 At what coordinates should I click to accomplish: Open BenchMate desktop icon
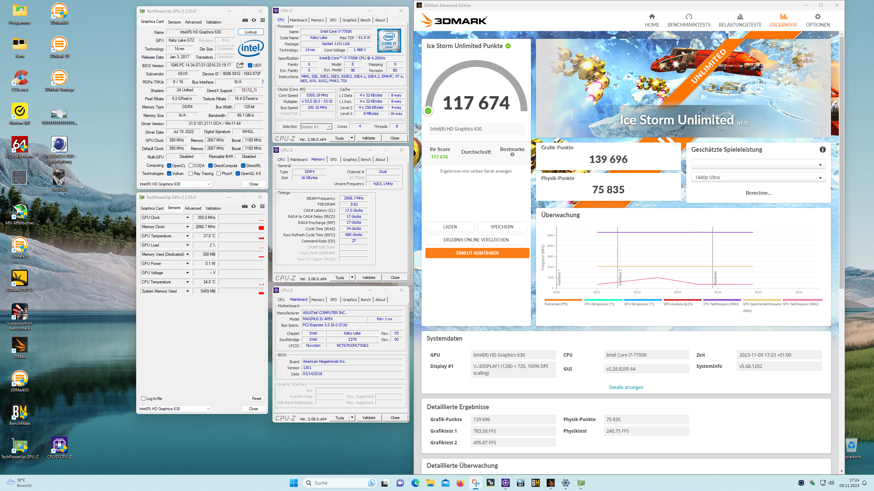(x=20, y=415)
